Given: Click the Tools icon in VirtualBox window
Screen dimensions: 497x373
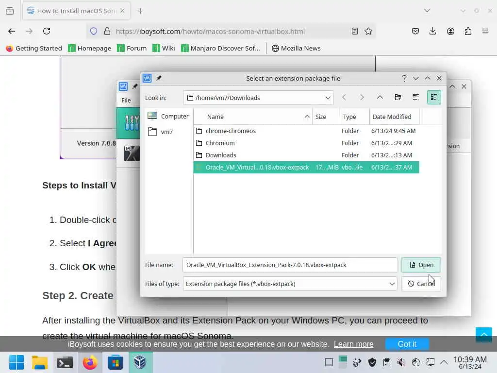Looking at the screenshot, I should 131,123.
